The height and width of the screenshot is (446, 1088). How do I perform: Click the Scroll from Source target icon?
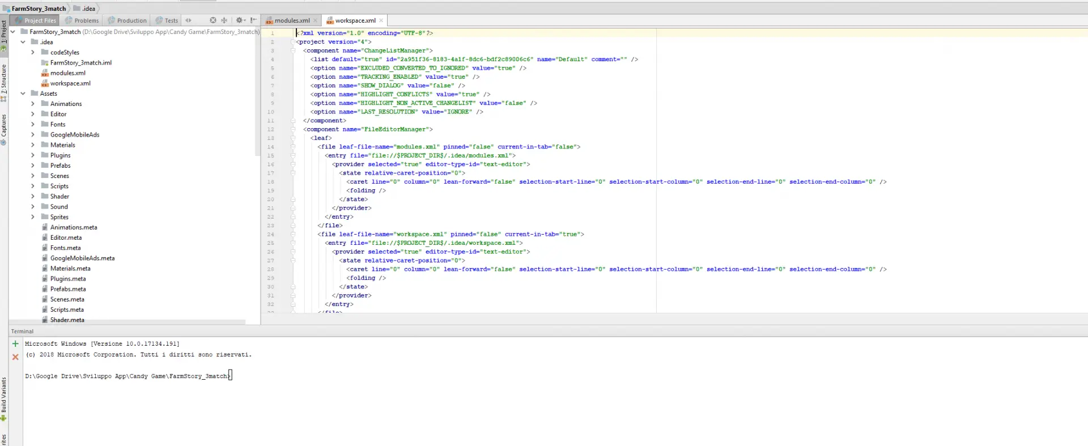point(213,20)
